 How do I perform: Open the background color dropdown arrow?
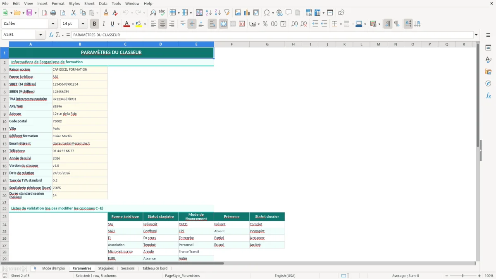[145, 24]
